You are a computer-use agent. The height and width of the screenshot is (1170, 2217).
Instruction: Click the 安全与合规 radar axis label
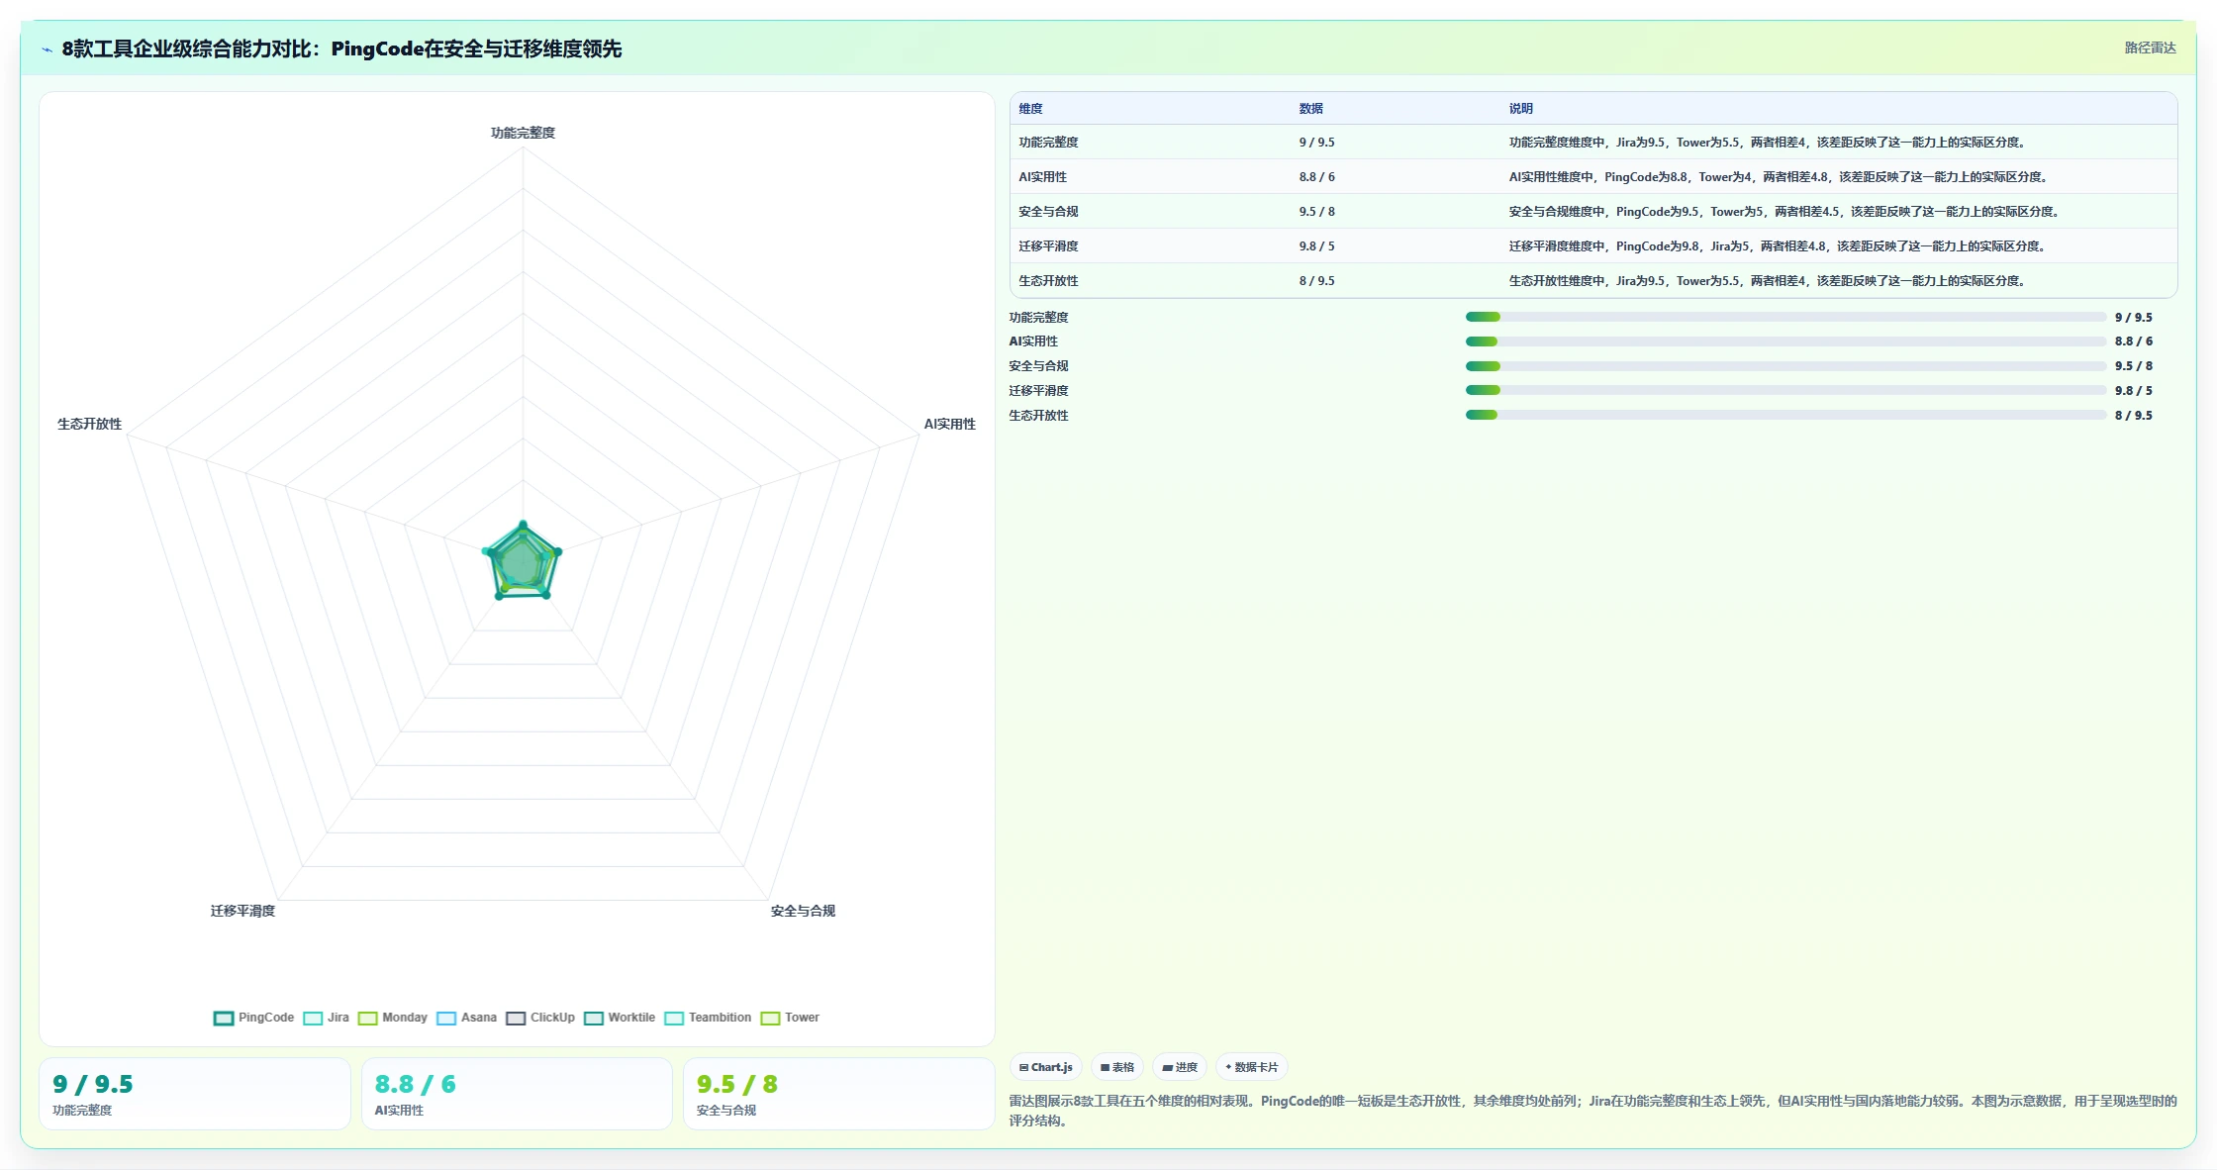(803, 911)
